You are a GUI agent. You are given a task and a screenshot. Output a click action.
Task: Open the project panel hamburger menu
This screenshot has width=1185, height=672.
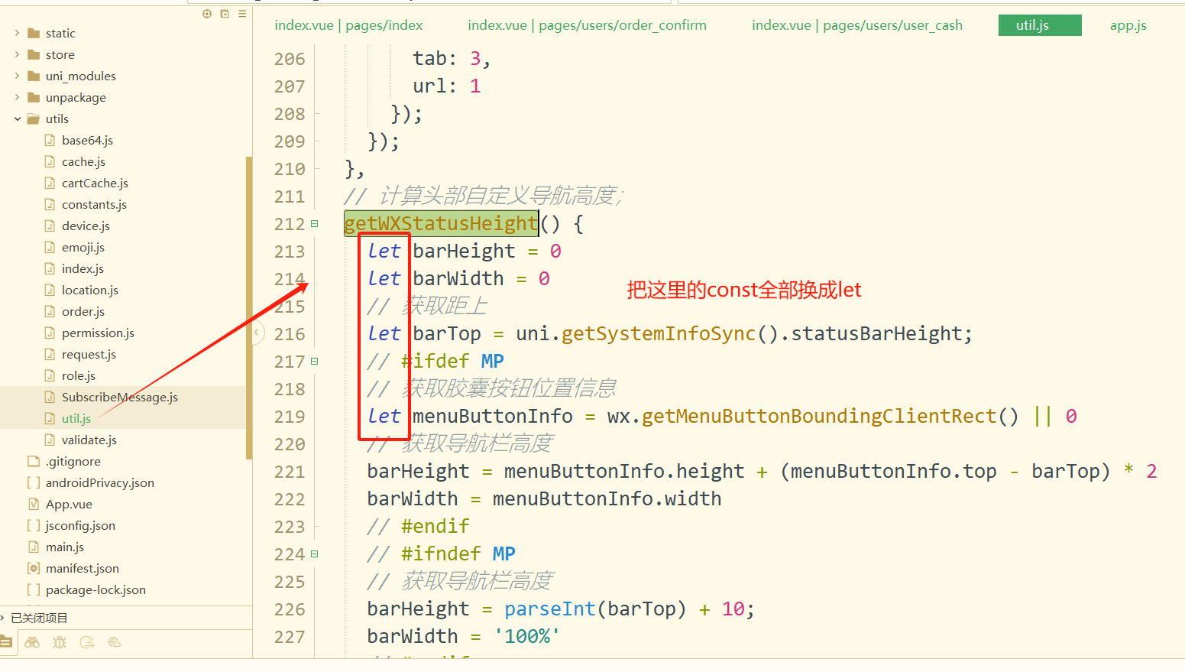pyautogui.click(x=242, y=14)
